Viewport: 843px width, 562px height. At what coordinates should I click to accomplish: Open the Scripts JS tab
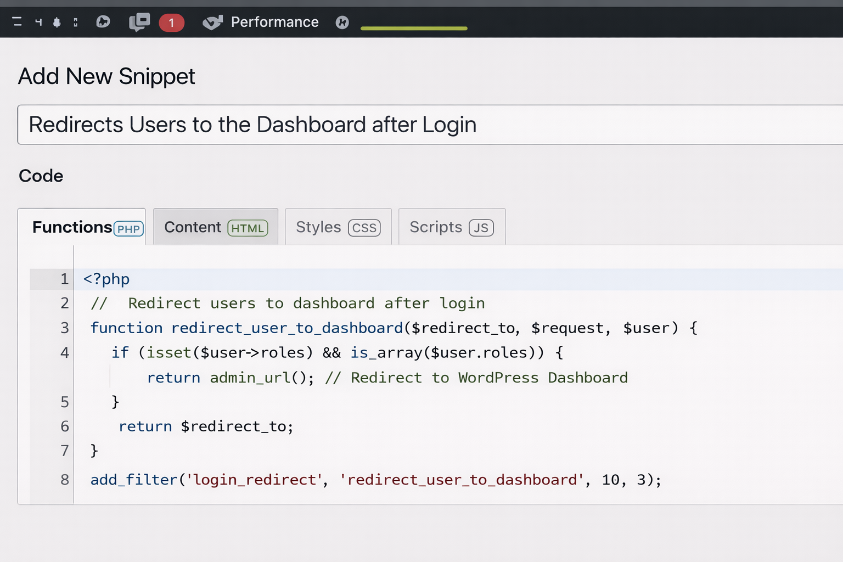(452, 227)
